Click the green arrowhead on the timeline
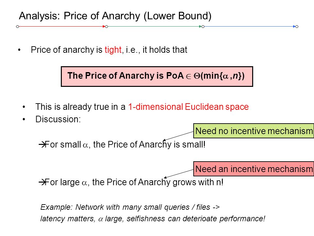314x236 pixels. click(200, 27)
